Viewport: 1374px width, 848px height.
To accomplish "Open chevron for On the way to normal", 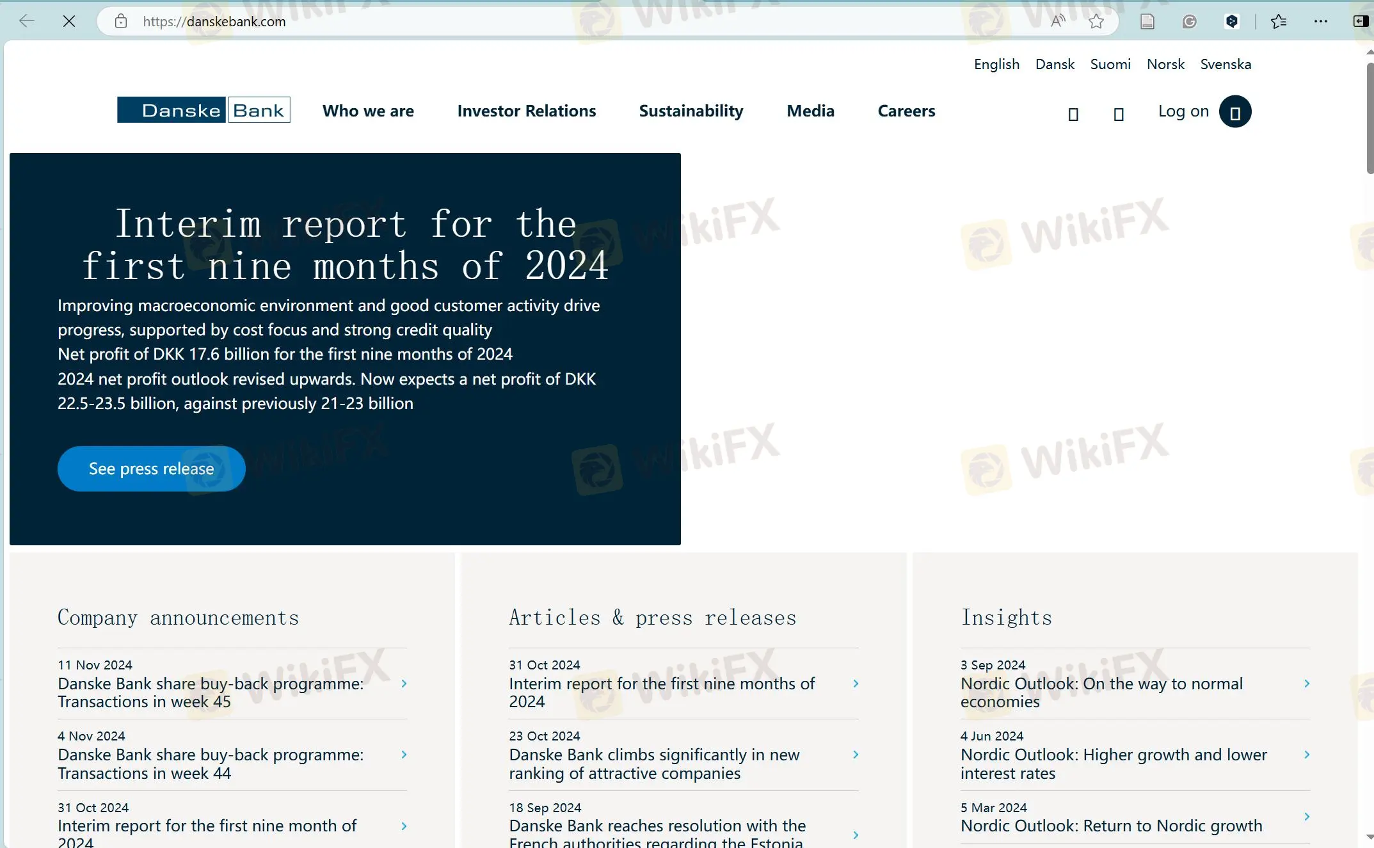I will (x=1307, y=684).
